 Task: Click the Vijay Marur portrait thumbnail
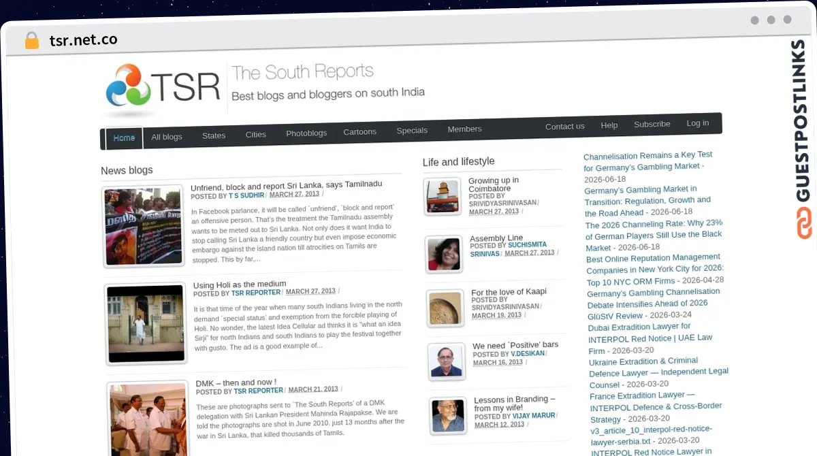click(449, 416)
